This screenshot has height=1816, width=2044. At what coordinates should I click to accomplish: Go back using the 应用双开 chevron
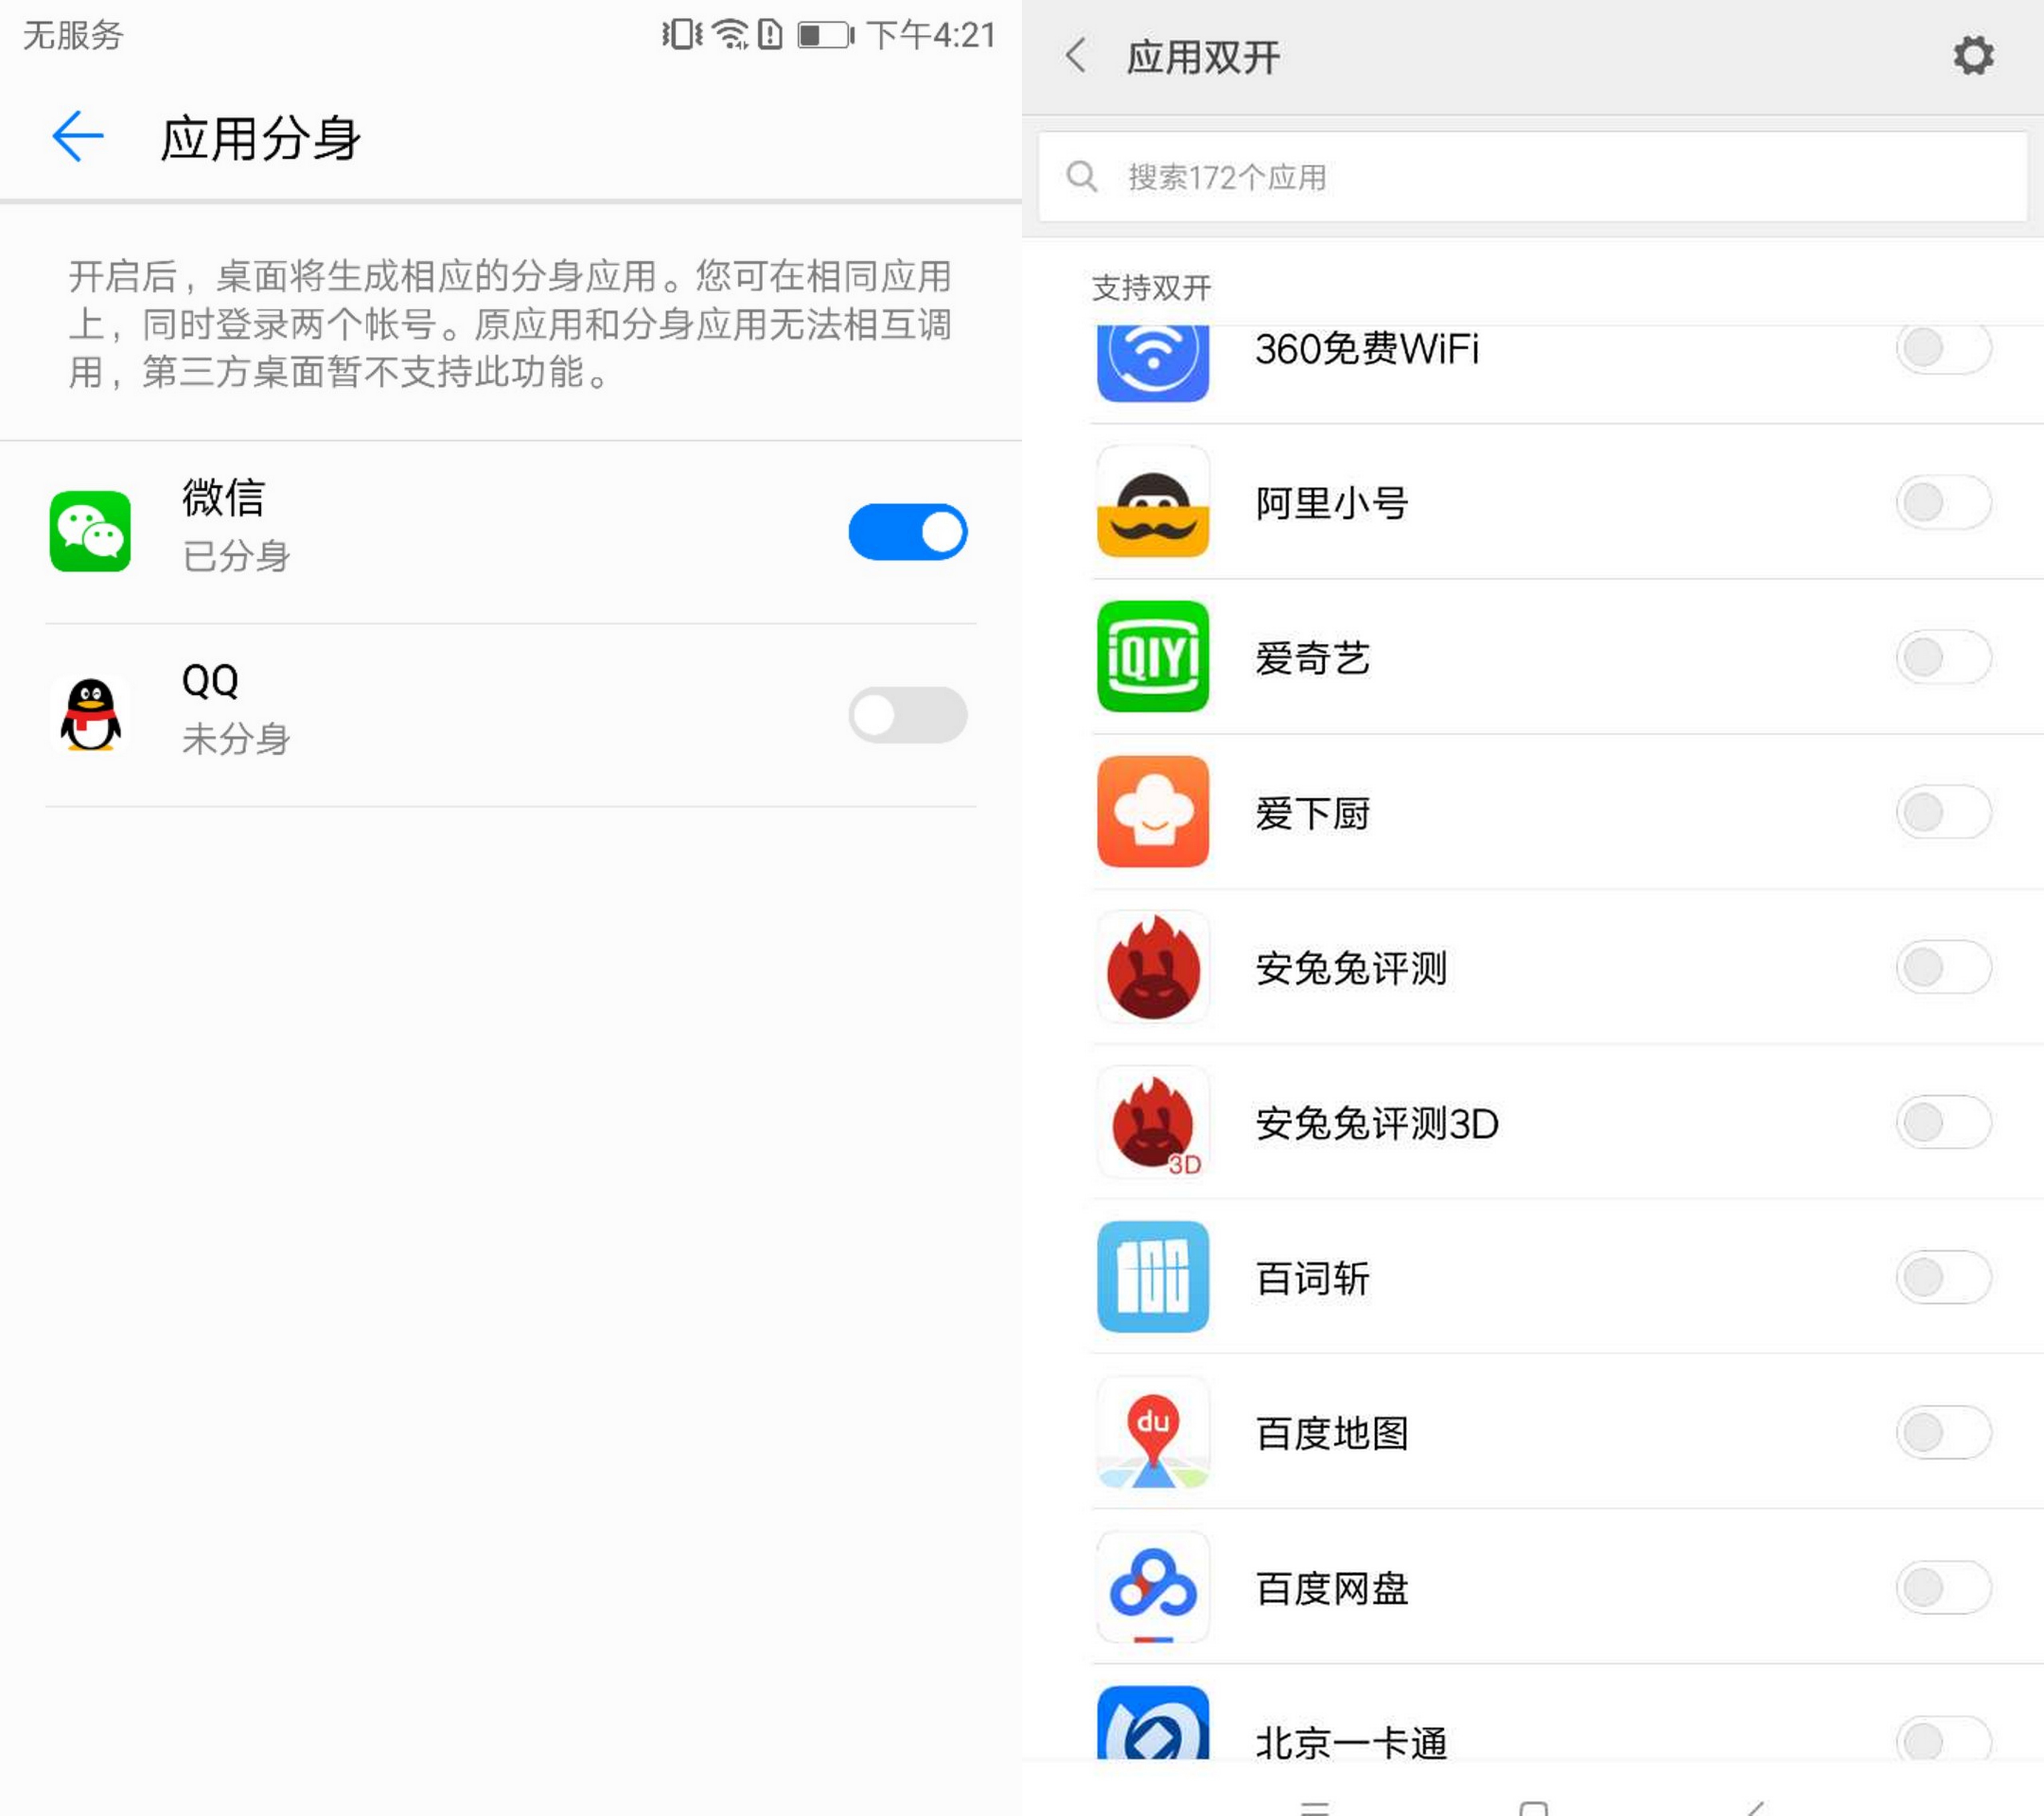[1076, 56]
